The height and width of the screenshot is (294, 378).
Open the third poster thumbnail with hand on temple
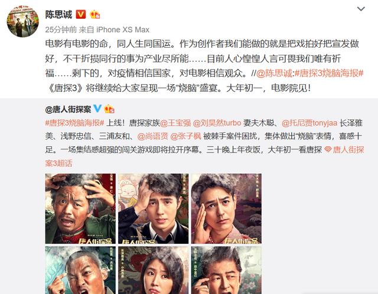(226, 209)
